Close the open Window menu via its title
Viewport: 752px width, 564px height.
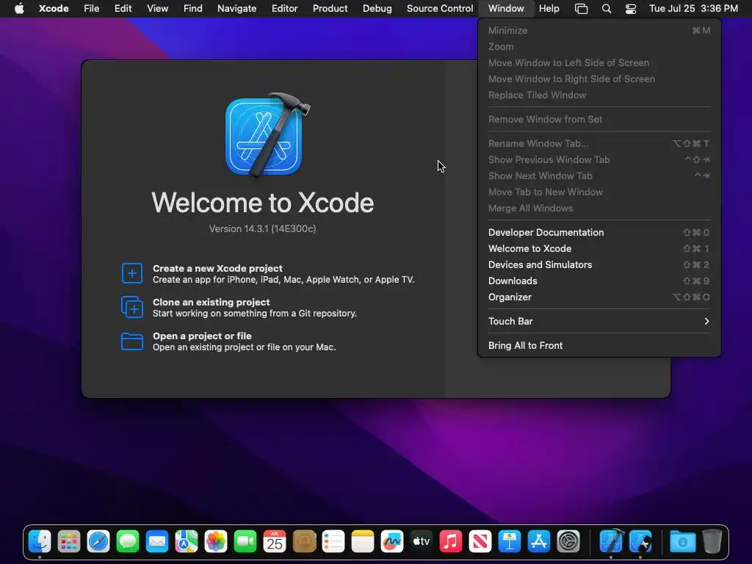tap(506, 9)
